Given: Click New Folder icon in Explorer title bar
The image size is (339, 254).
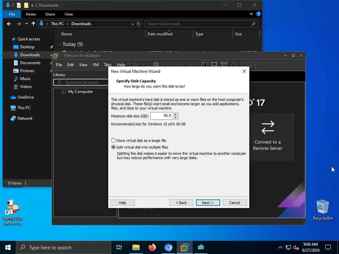Looking at the screenshot, I should (x=26, y=5).
